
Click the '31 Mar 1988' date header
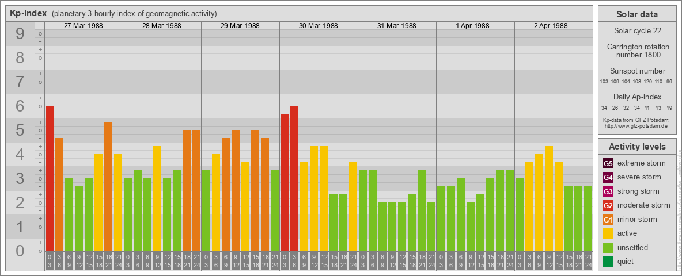click(397, 26)
